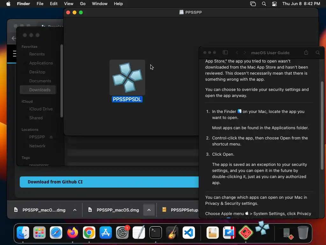Open Spotlight search in menu bar
Image resolution: width=326 pixels, height=245 pixels.
(264, 4)
